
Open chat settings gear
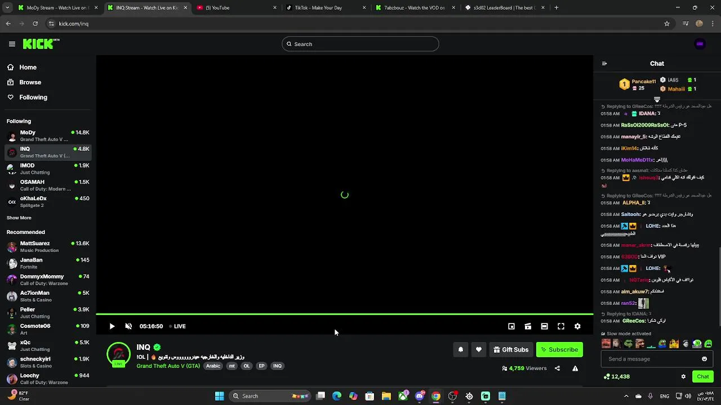[683, 376]
